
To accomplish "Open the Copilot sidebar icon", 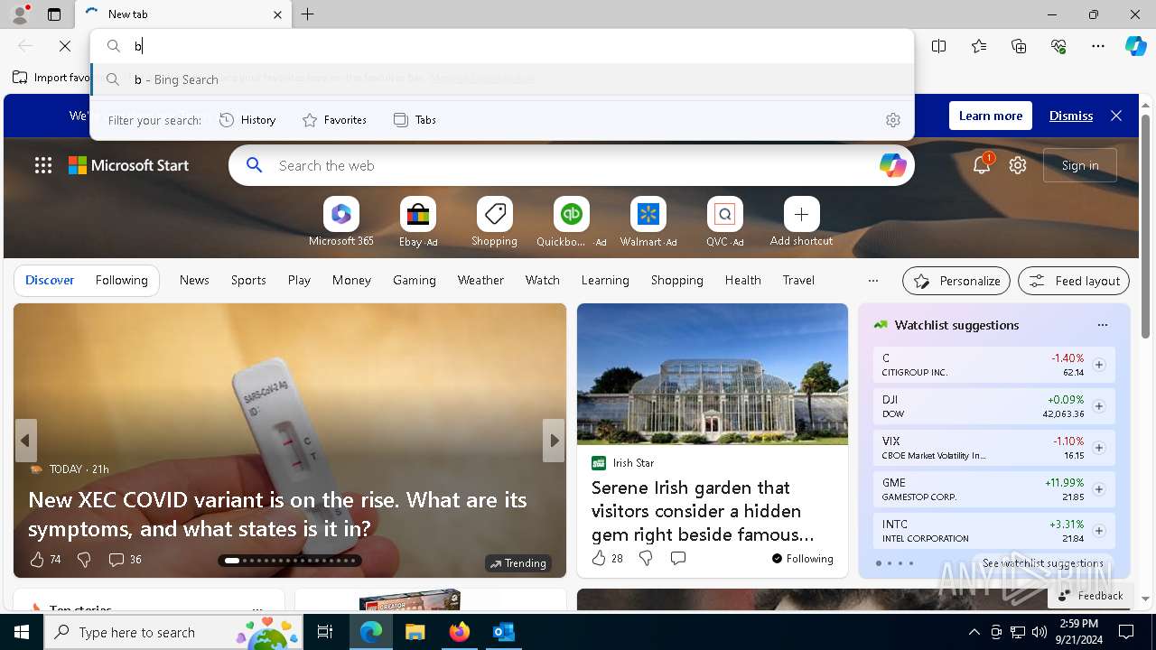I will click(1135, 46).
